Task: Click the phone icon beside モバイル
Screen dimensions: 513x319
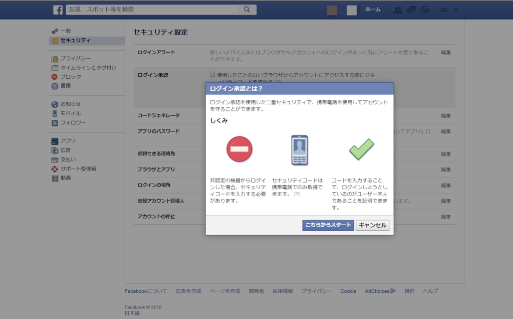Action: pyautogui.click(x=55, y=113)
